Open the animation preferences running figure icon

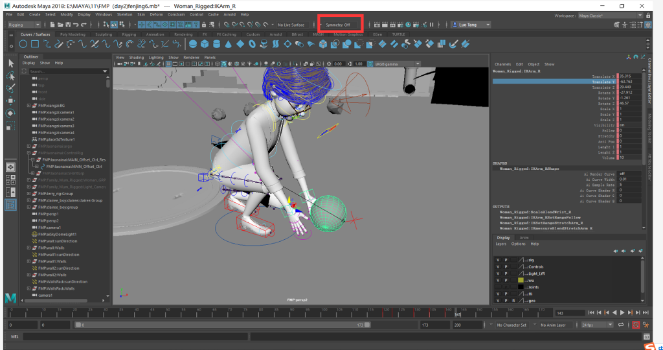tap(646, 325)
